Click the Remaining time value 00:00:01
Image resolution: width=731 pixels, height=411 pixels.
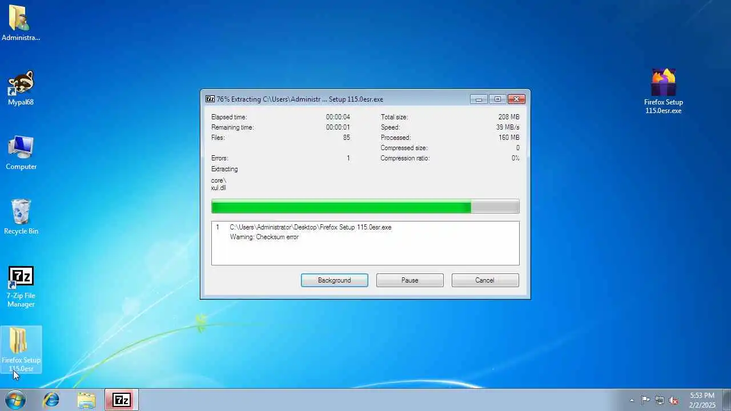tap(338, 127)
